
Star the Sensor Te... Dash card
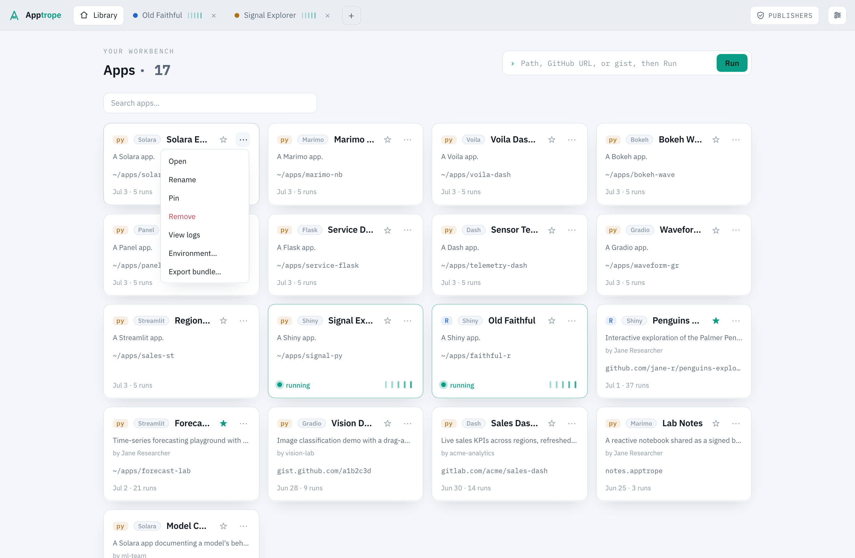pyautogui.click(x=551, y=230)
